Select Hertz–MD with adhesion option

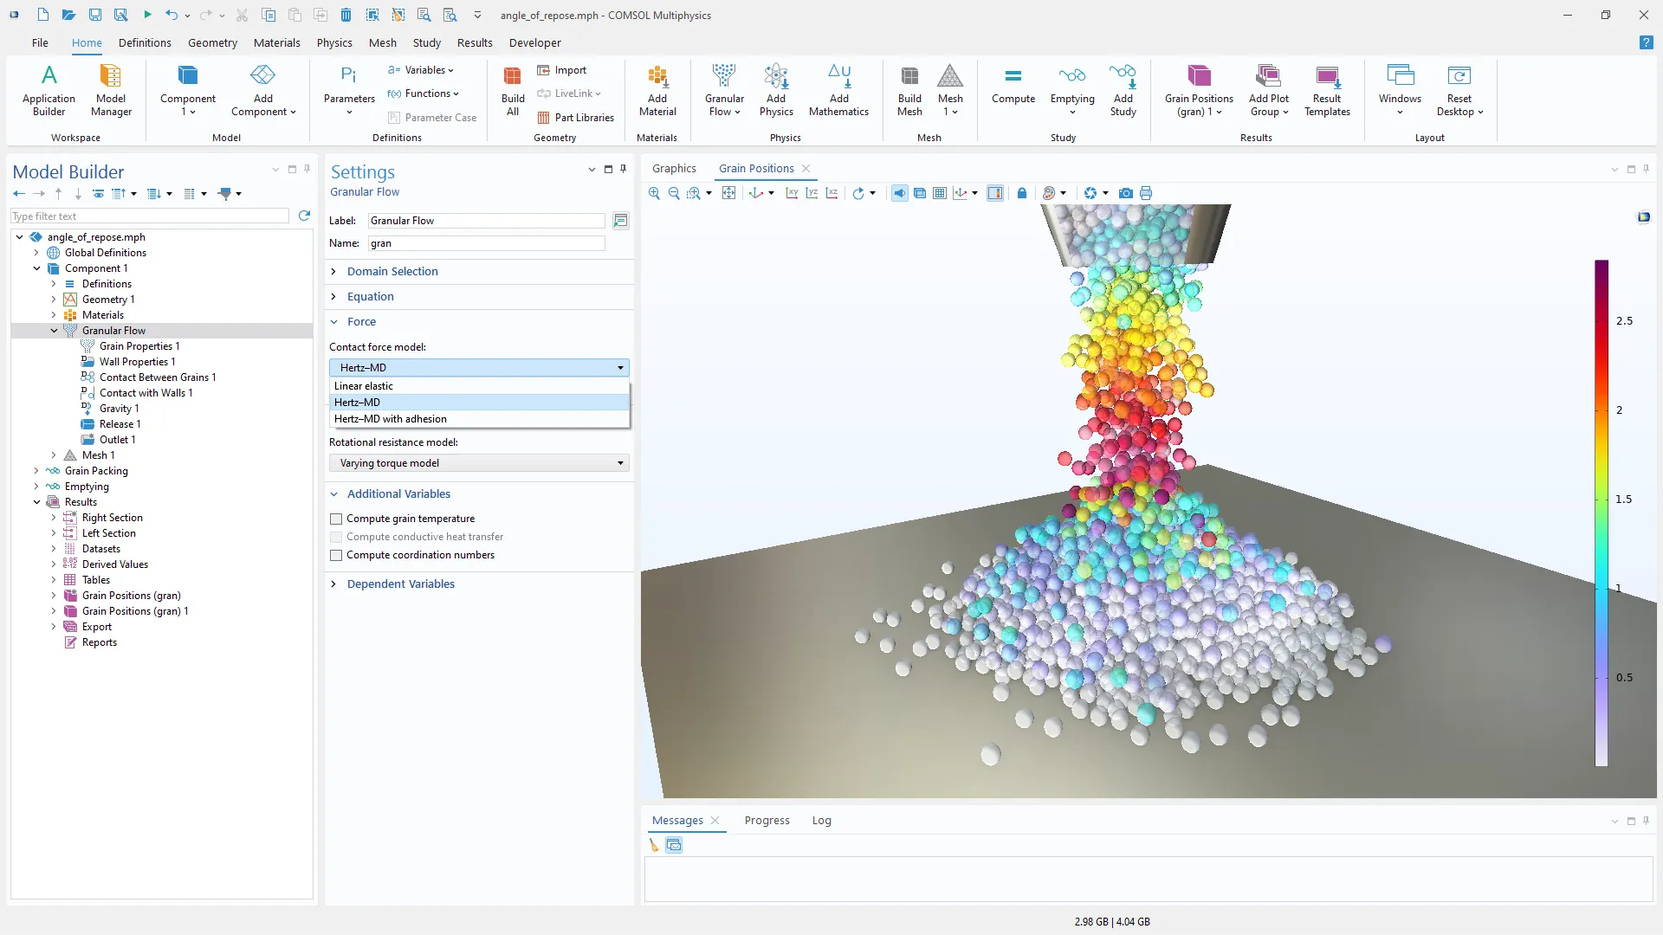(x=391, y=419)
